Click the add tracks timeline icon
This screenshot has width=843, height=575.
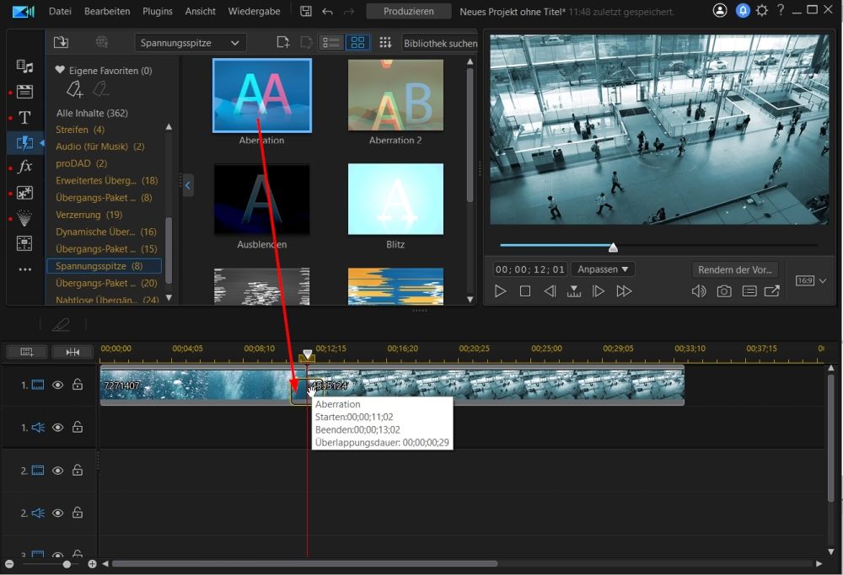(26, 352)
